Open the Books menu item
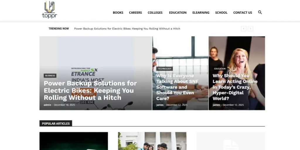This screenshot has width=300, height=150. (118, 13)
